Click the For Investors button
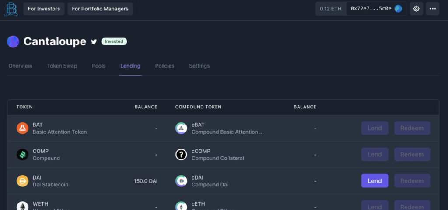Viewport: 448px width, 210px height. point(44,9)
